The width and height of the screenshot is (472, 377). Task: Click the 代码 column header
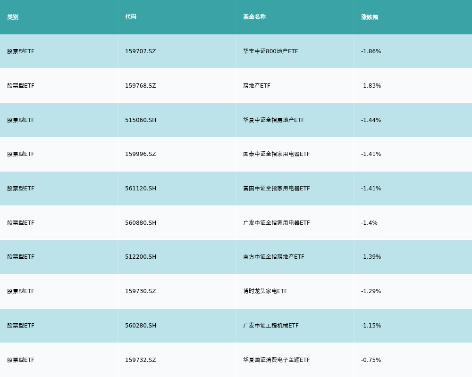pos(131,17)
